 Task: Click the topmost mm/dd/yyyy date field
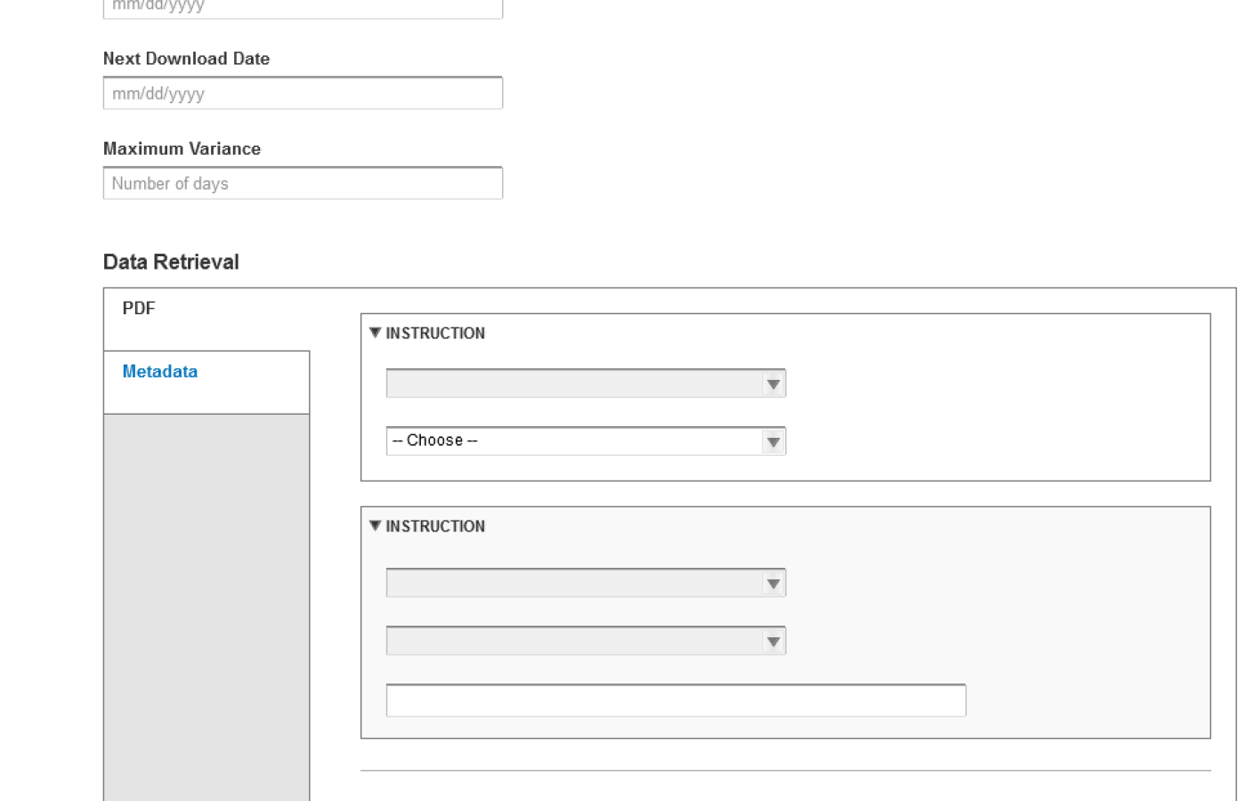click(x=303, y=7)
